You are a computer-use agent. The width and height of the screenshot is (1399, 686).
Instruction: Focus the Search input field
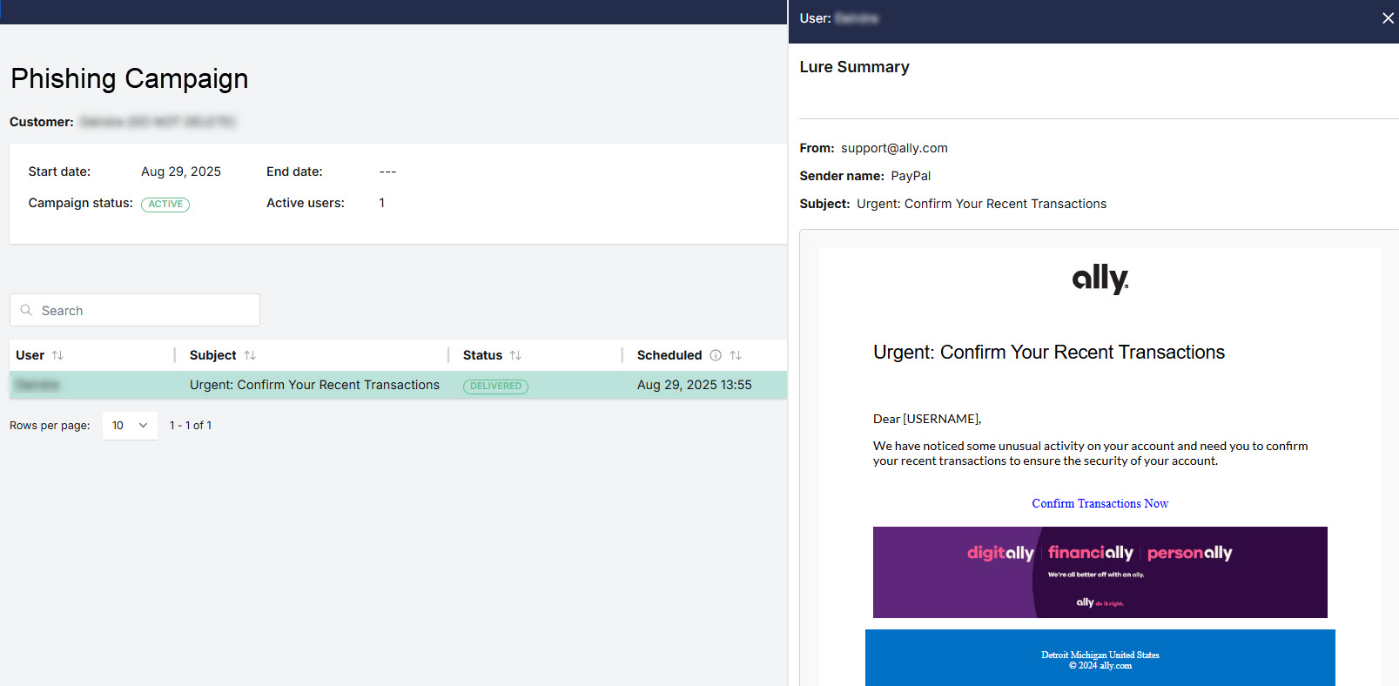tap(135, 310)
